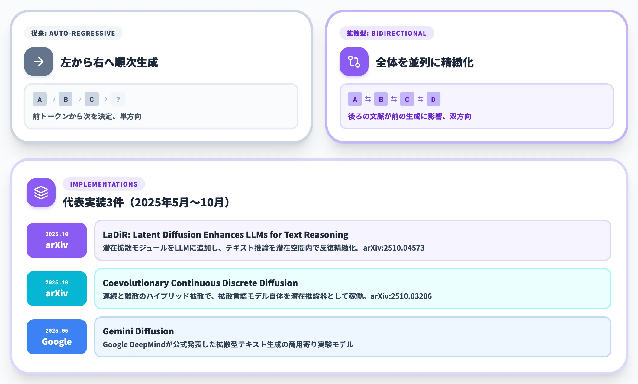Select purple token C in bidirectional sequence

coord(407,99)
